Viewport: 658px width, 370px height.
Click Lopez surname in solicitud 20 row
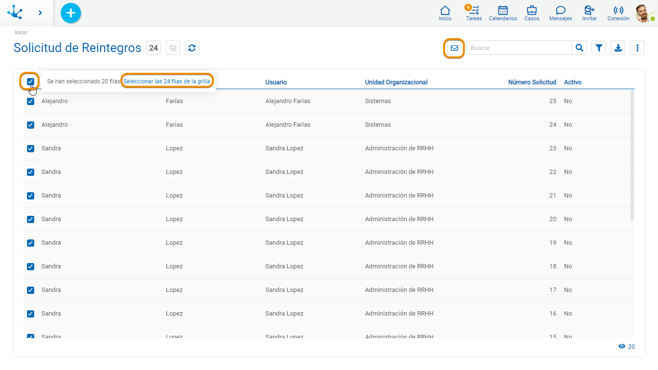click(174, 219)
